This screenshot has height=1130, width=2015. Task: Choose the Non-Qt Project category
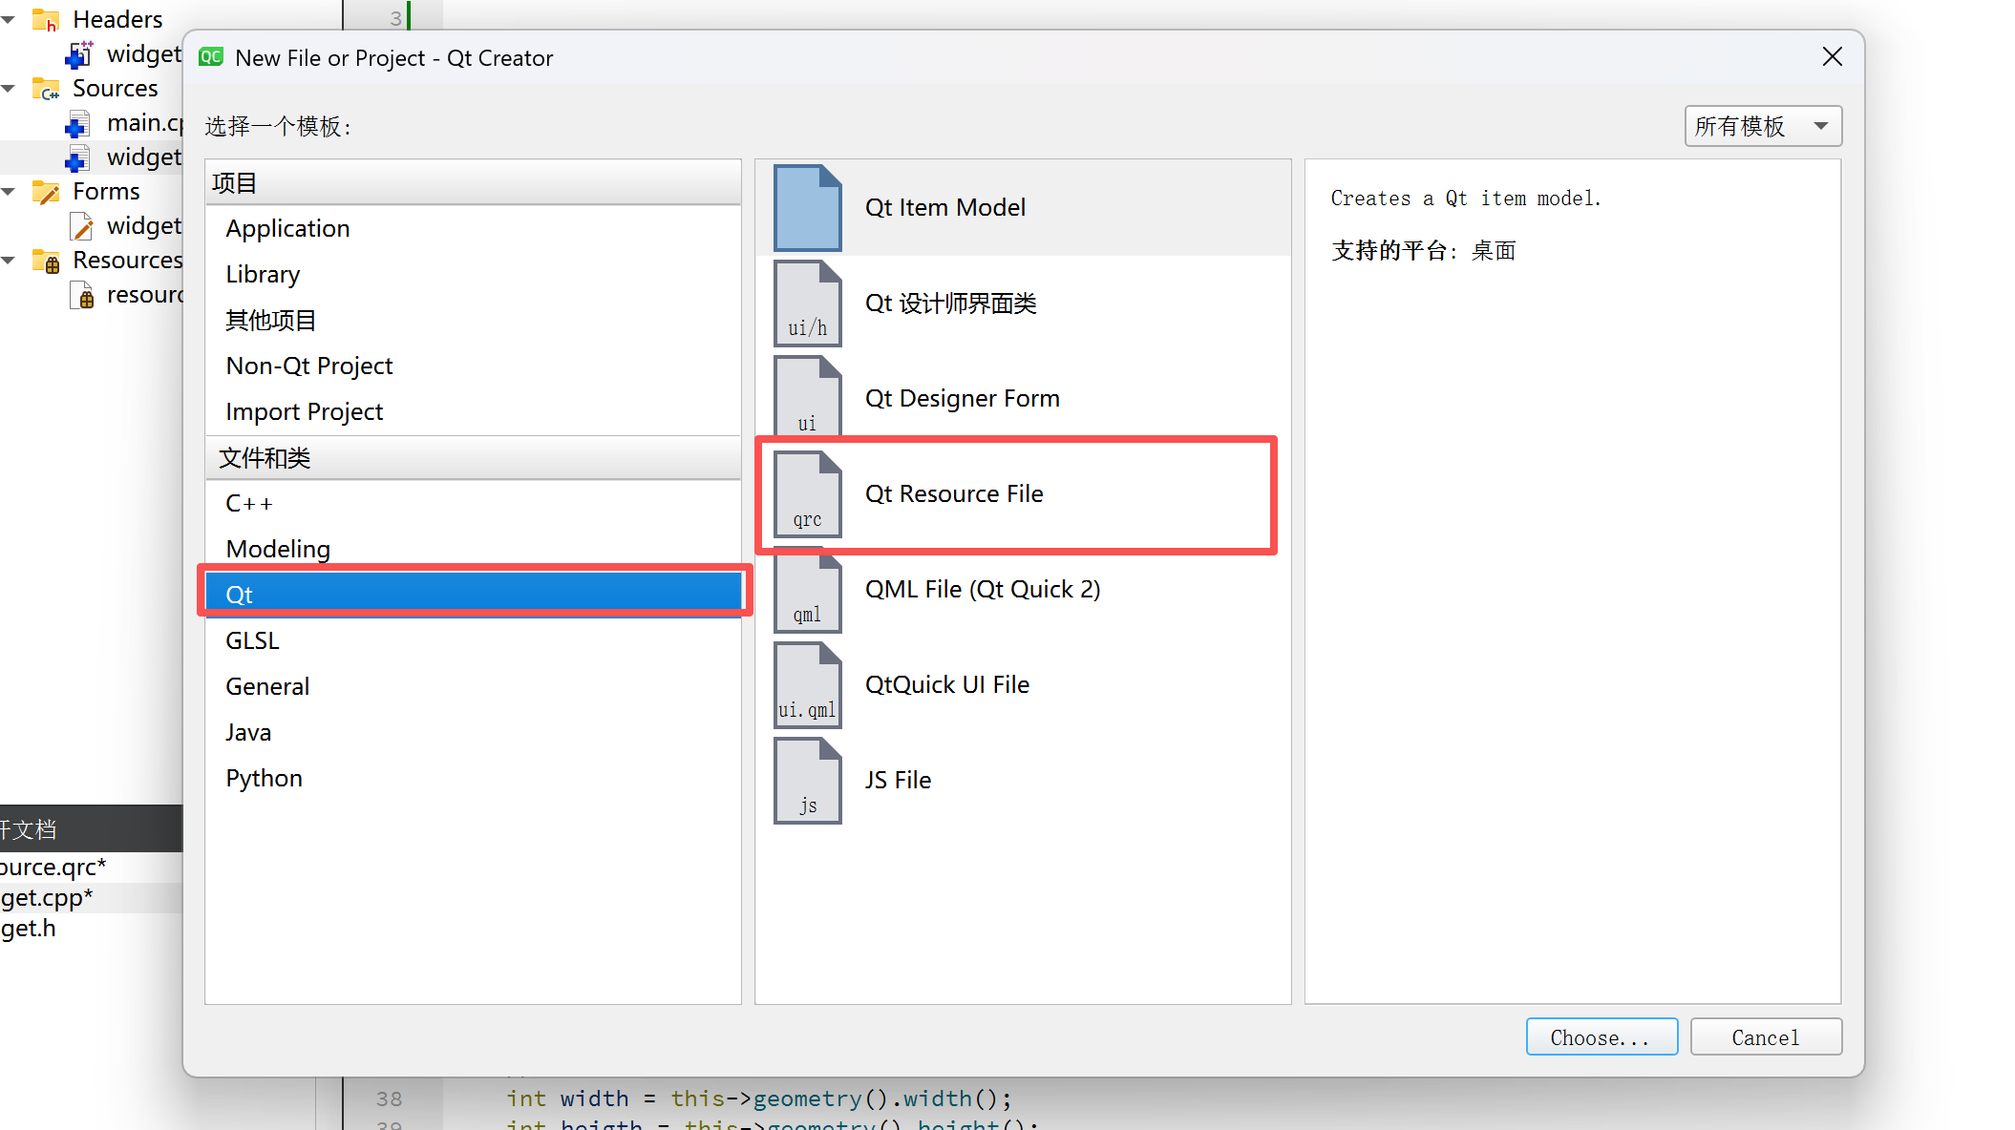pos(308,366)
